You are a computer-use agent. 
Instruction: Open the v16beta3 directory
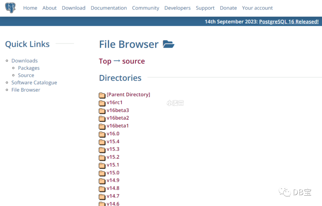tap(118, 110)
